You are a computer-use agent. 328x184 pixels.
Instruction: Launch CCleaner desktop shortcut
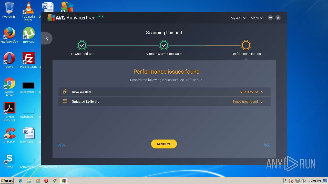pos(9,135)
